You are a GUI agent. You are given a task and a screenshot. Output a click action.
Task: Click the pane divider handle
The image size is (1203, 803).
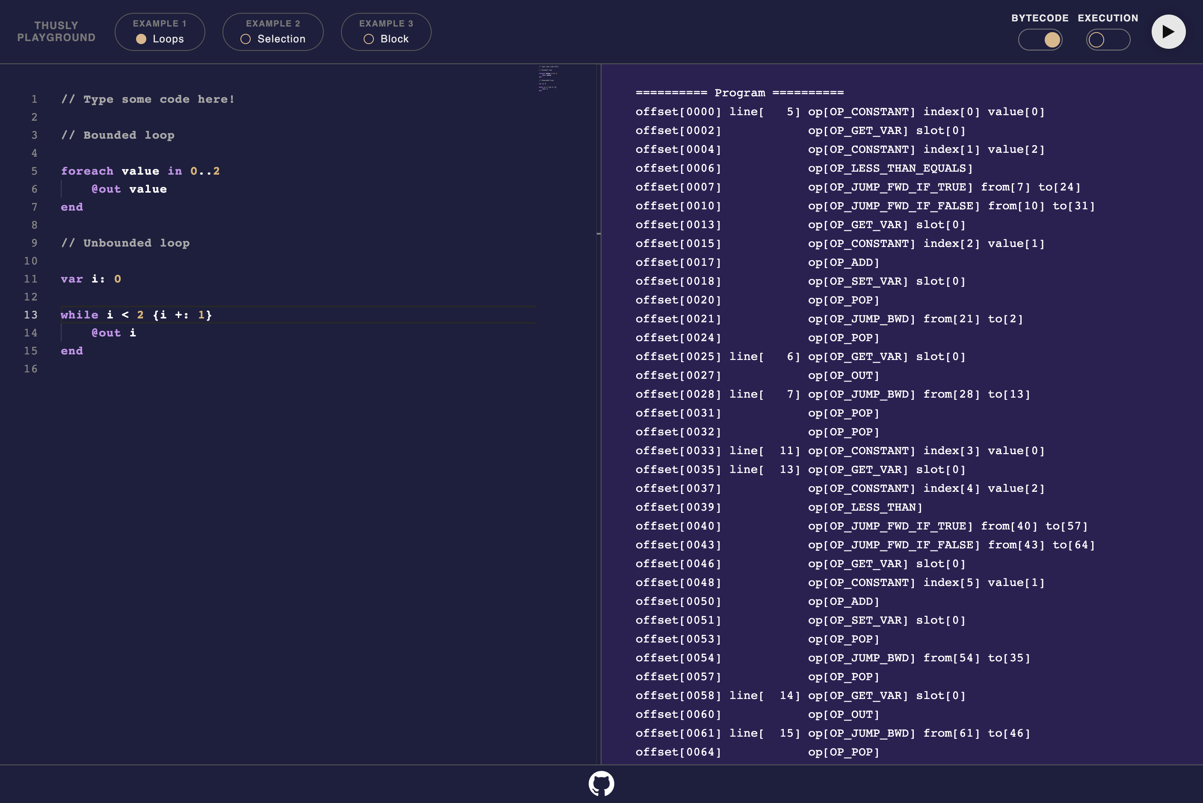point(599,234)
